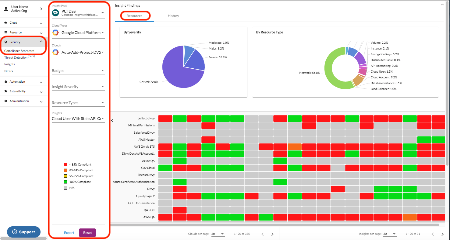Open the Clouds dropdown
Image resolution: width=450 pixels, height=240 pixels.
[78, 52]
